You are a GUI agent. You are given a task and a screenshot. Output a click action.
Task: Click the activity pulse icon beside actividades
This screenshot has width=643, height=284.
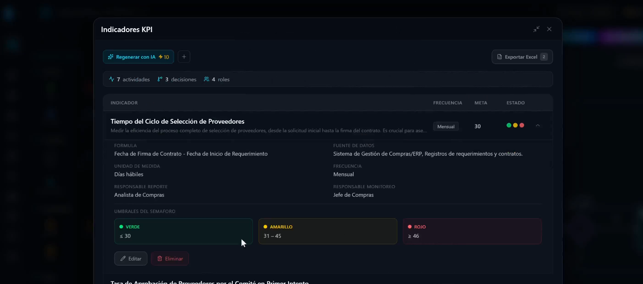(x=112, y=79)
